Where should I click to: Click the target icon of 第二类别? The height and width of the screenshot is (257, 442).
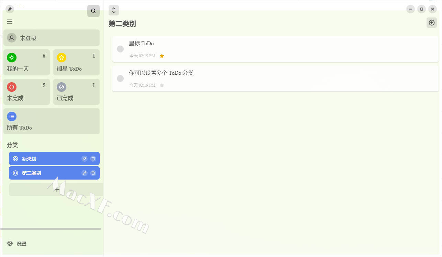click(15, 173)
